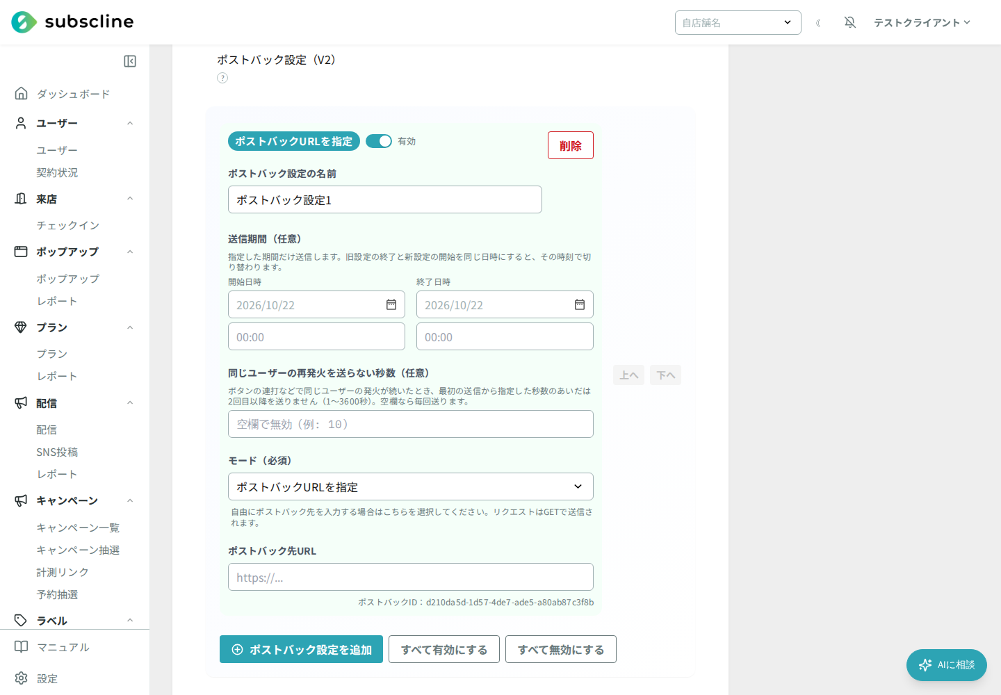Screen dimensions: 1001x695
Task: Open チェックイン page
Action: tap(68, 225)
